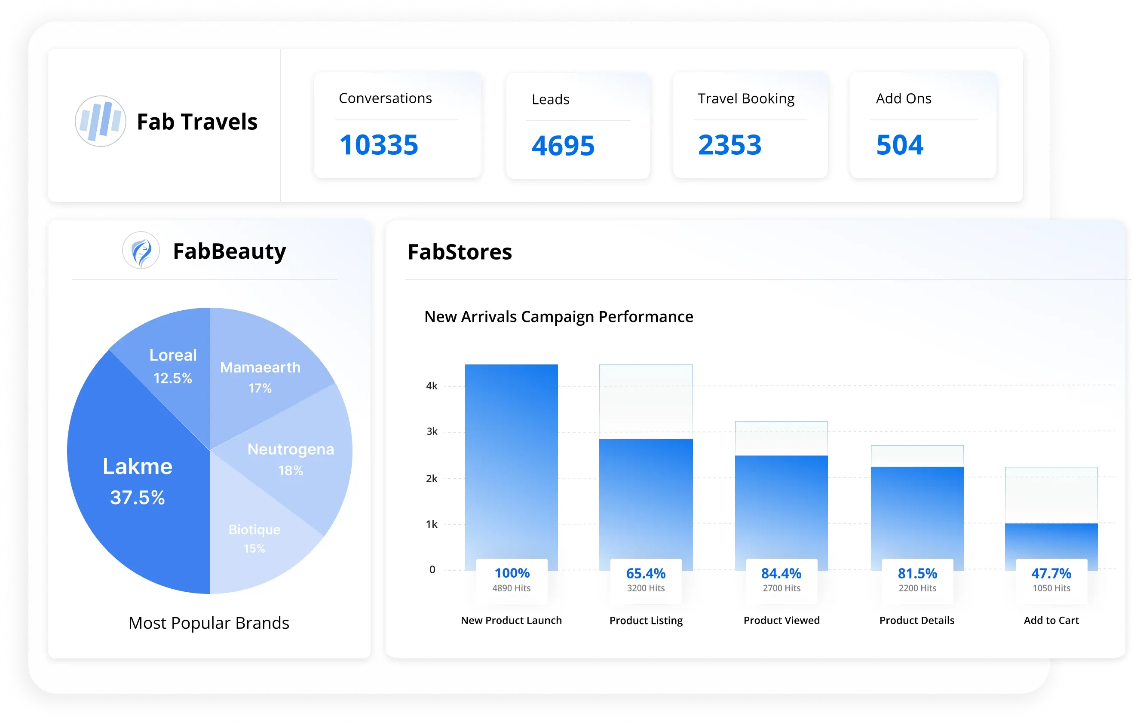Click the Product Listing filled bar
This screenshot has height=722, width=1134.
point(646,499)
